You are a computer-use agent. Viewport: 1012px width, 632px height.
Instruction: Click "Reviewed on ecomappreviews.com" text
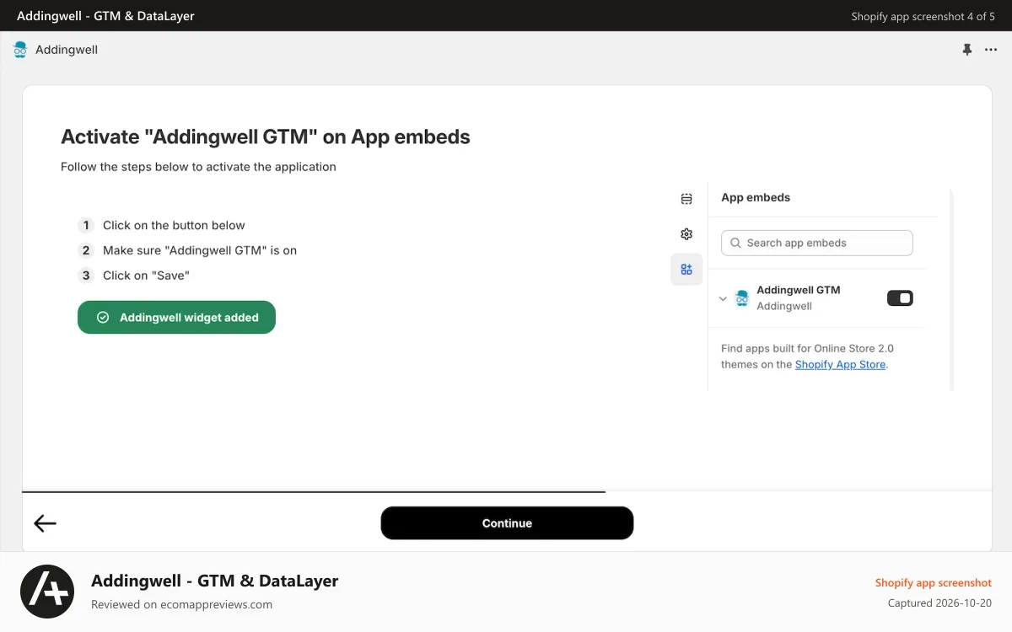tap(182, 604)
